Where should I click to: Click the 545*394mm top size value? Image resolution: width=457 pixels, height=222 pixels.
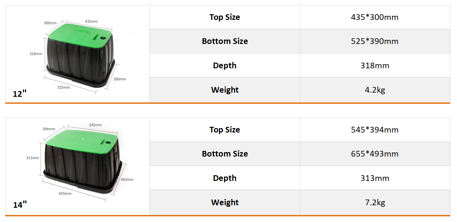(374, 130)
